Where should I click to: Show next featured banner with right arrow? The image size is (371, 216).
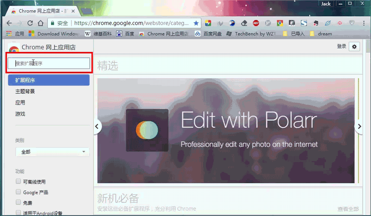point(359,126)
